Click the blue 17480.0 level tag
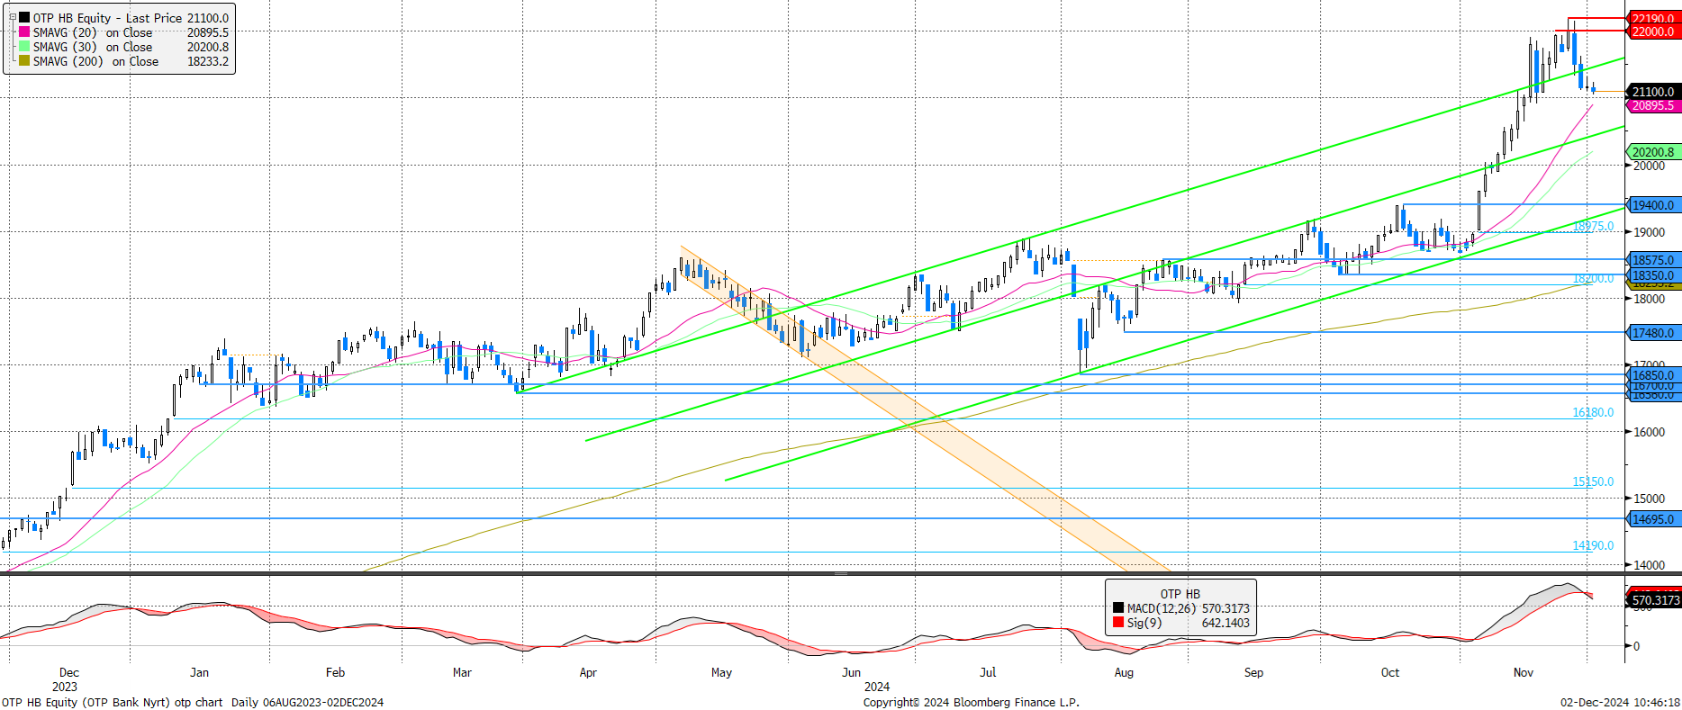This screenshot has height=710, width=1682. pyautogui.click(x=1653, y=333)
